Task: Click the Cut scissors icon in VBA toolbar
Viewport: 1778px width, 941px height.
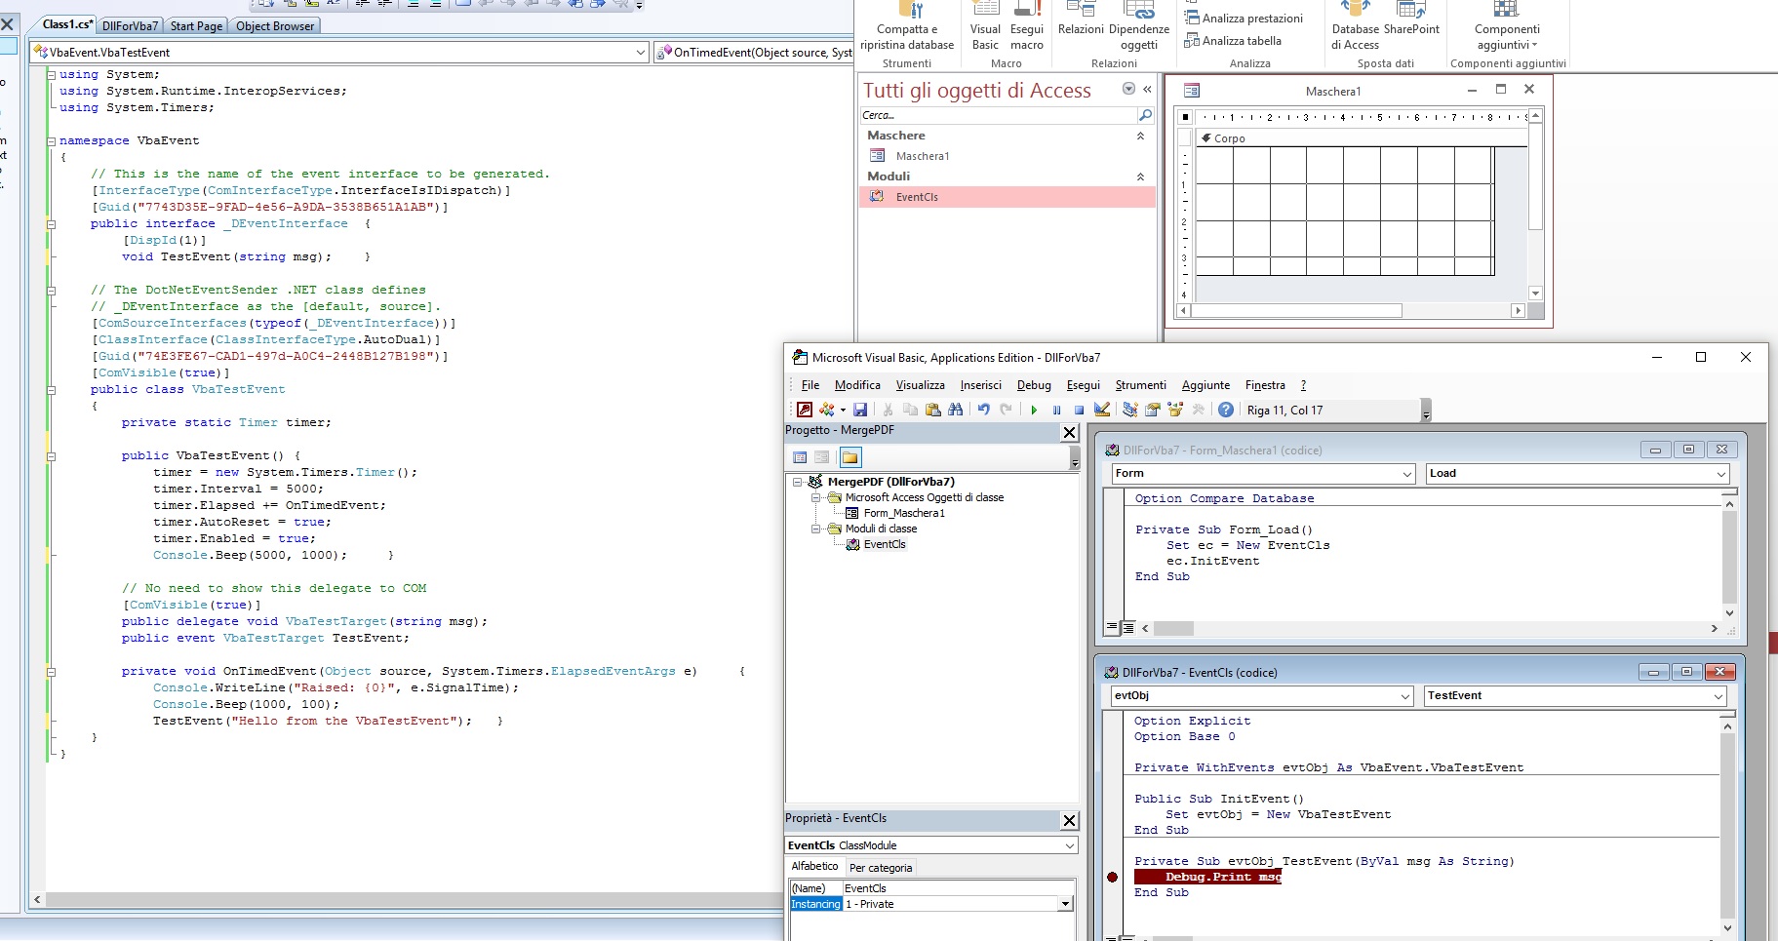Action: 889,410
